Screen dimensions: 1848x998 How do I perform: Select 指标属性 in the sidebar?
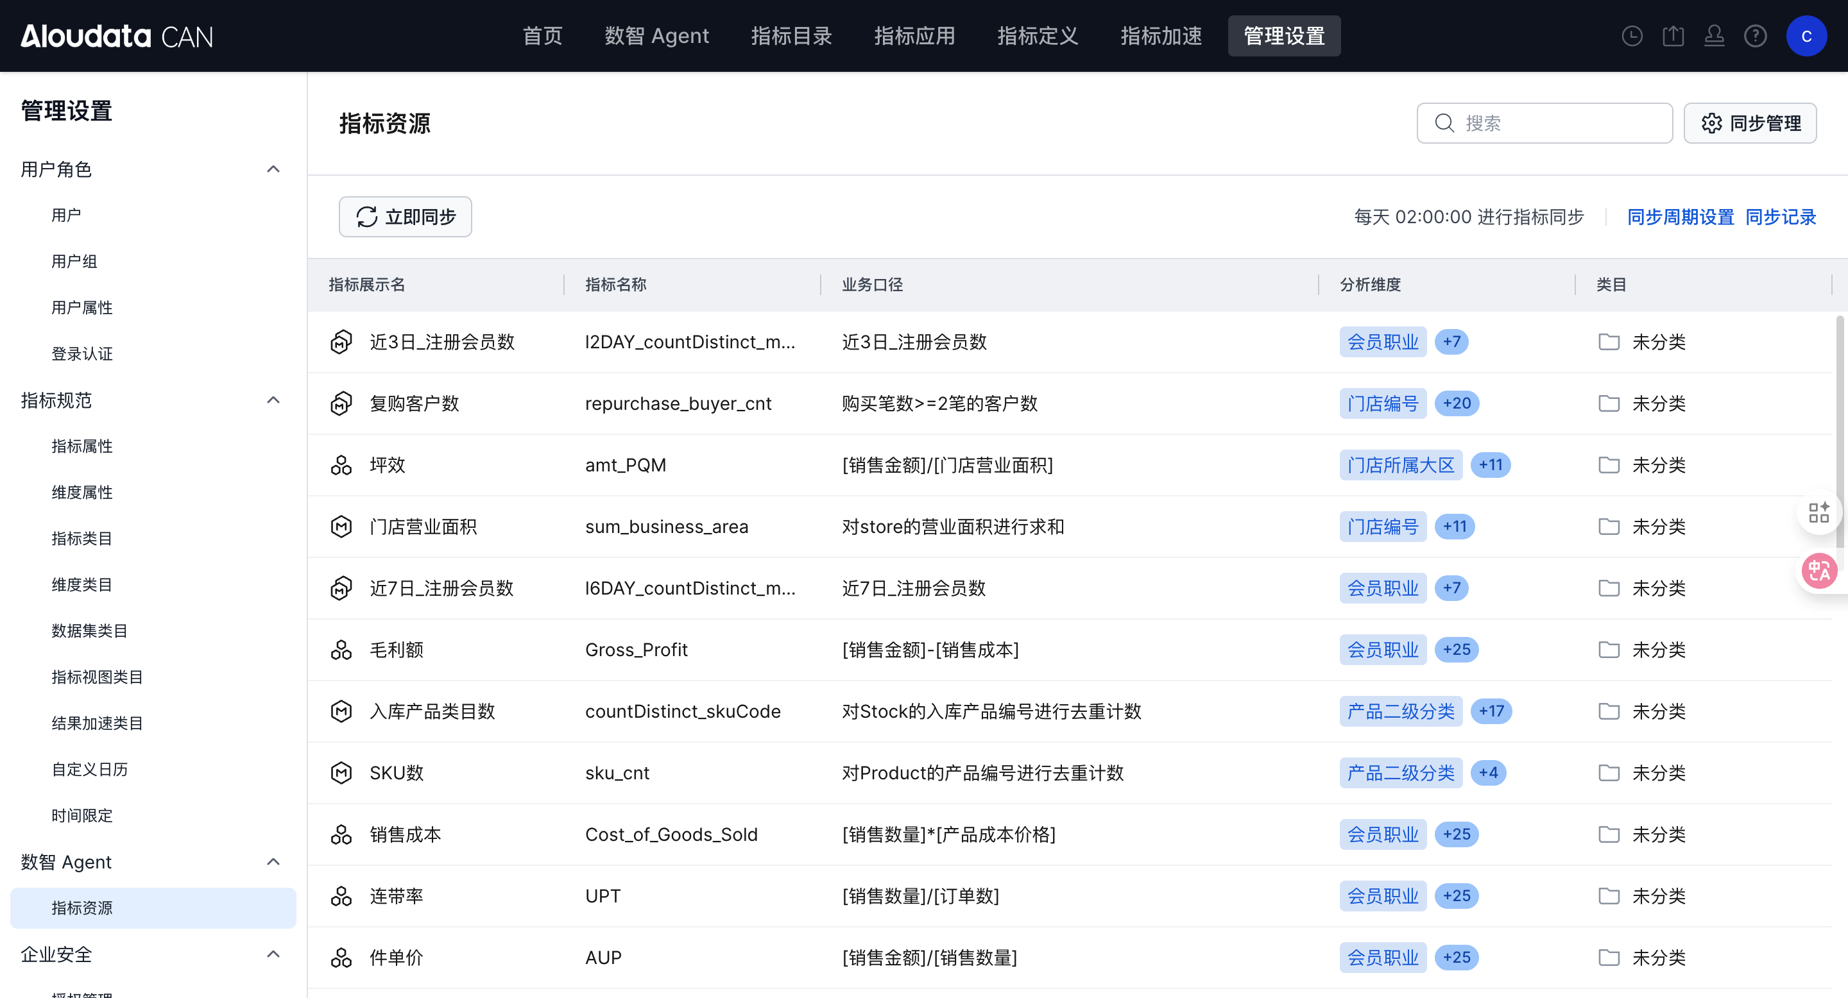[x=81, y=446]
